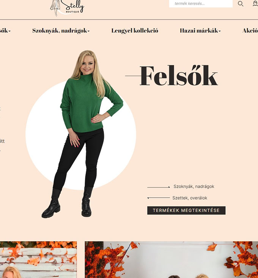Click the Stelly Boutique logo
258x278 pixels.
tap(67, 8)
